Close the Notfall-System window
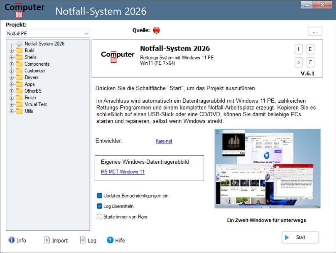The image size is (336, 253). (x=322, y=5)
